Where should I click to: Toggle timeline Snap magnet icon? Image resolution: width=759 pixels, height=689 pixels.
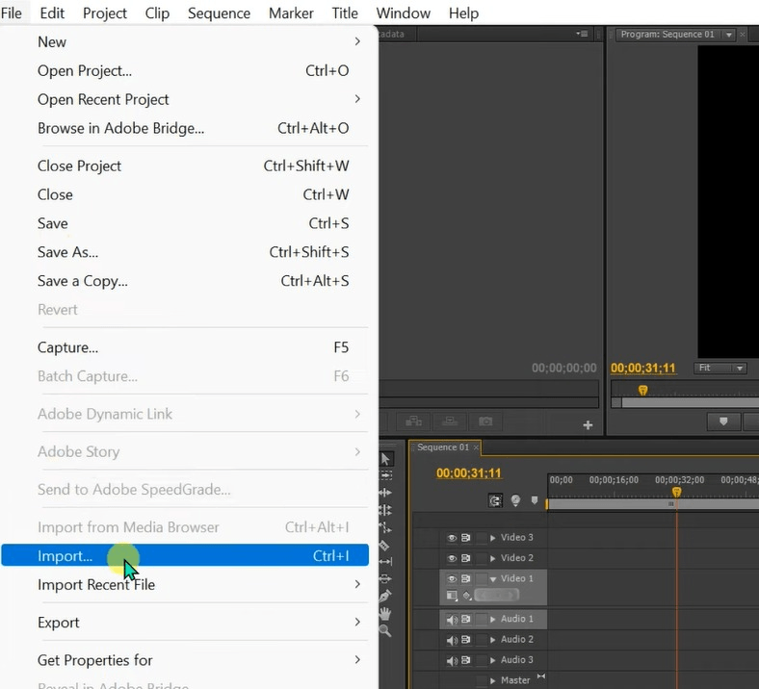coord(495,500)
